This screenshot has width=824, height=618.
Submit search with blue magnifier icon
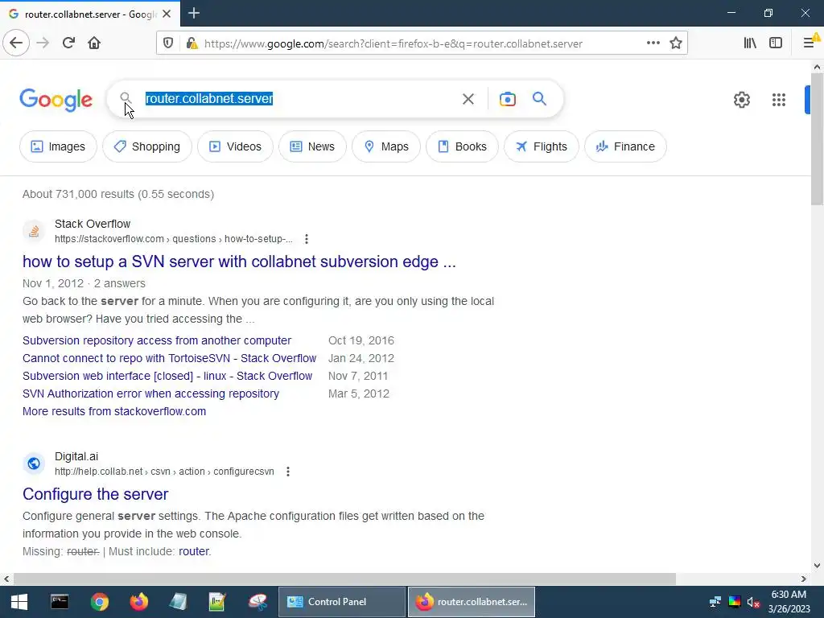539,98
